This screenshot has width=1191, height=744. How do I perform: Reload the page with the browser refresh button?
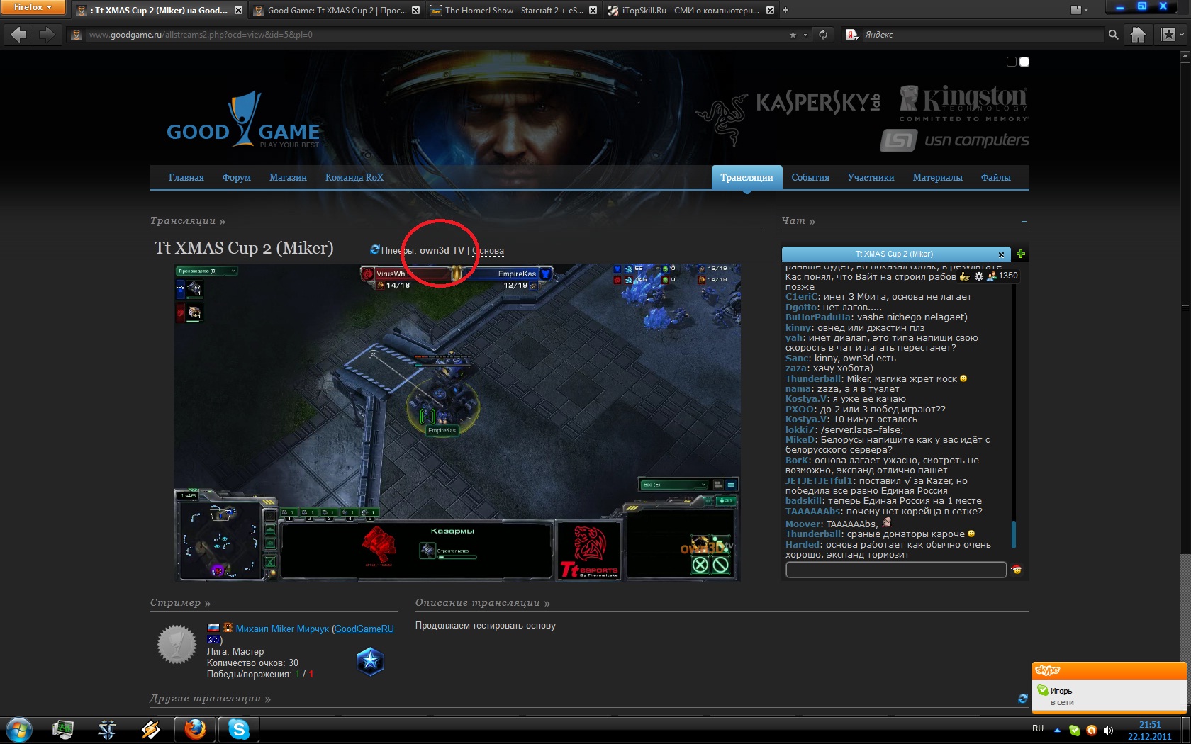[x=823, y=35]
